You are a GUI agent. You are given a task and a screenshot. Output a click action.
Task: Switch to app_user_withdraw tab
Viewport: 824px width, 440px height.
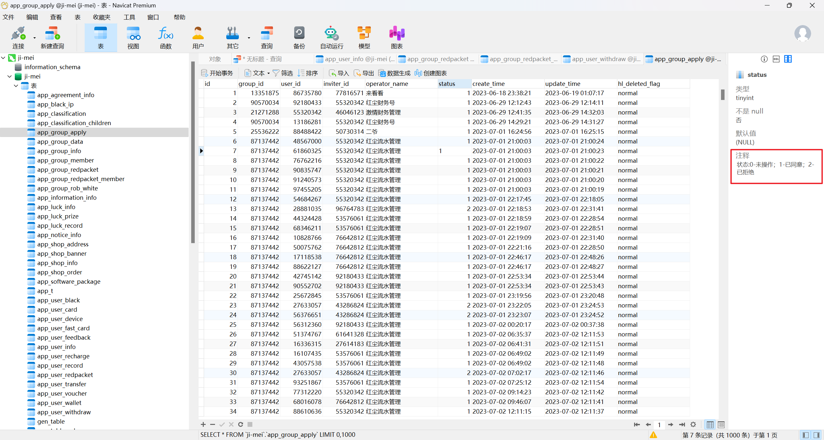(x=602, y=59)
